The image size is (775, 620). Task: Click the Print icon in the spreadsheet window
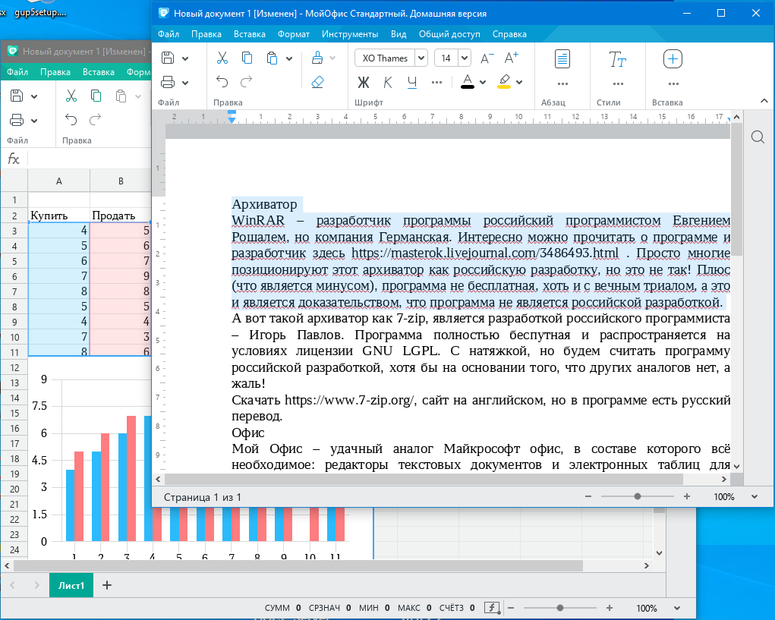tap(17, 120)
